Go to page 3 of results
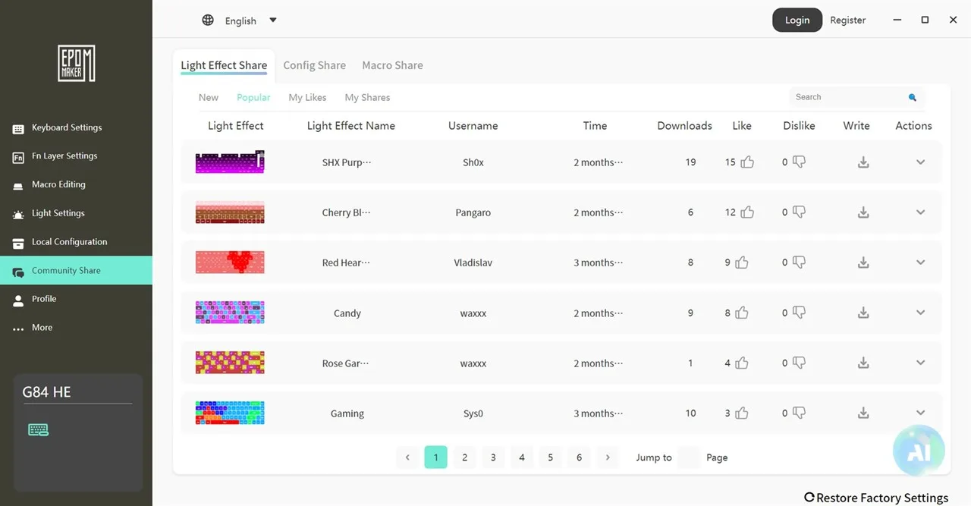 click(493, 457)
